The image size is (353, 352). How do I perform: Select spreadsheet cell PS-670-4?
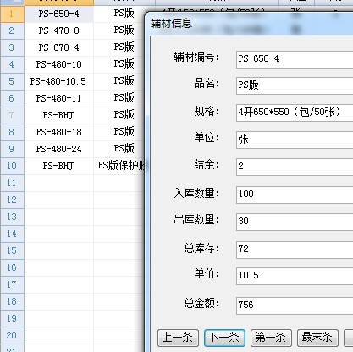59,47
